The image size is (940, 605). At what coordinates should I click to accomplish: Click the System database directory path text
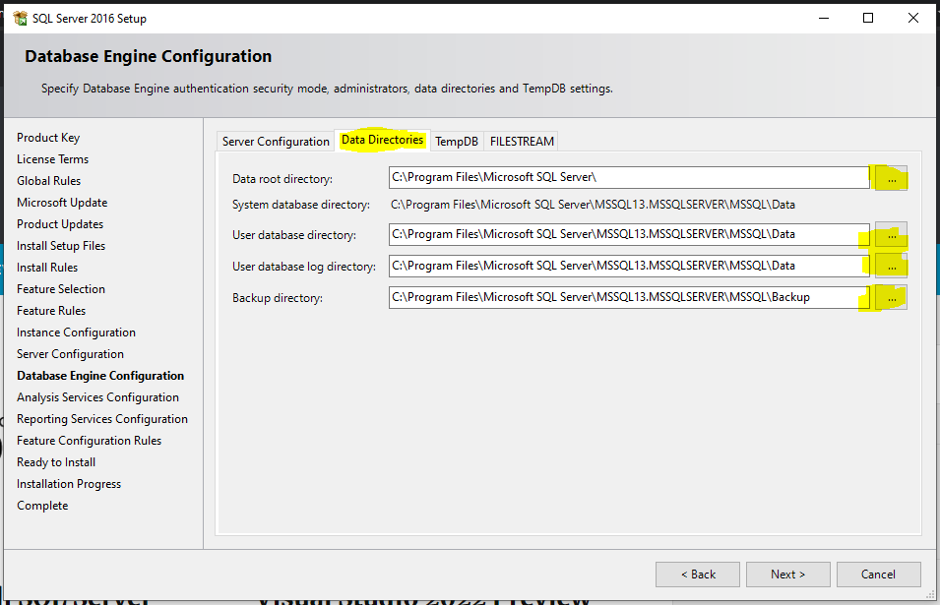(593, 205)
